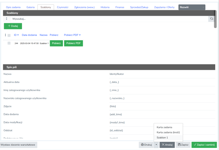Click the {_data_} identifier
This screenshot has height=150, width=219.
click(114, 82)
